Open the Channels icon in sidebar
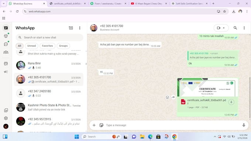Viewport: 251px width, 141px height. tap(6, 44)
